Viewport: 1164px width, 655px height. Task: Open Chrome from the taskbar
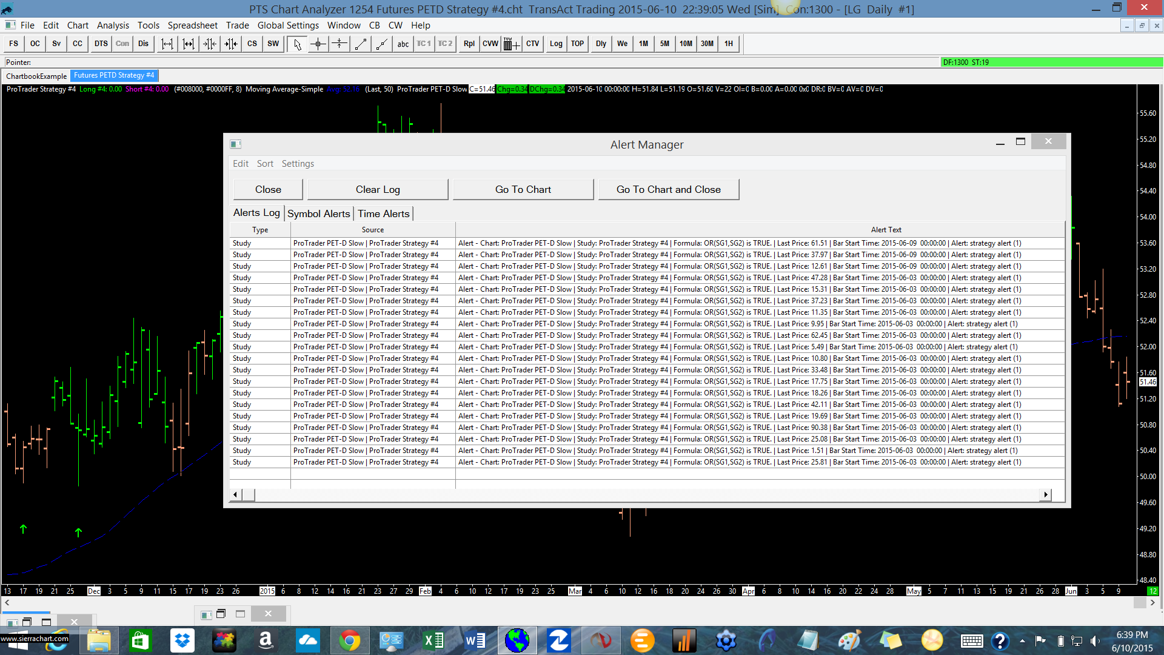[349, 640]
